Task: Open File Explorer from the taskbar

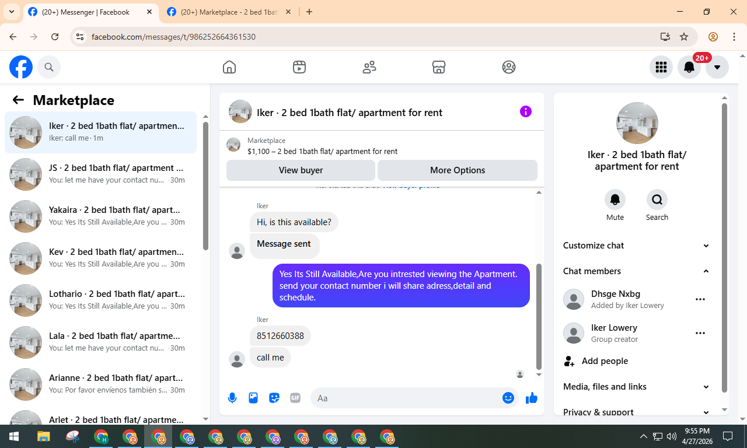Action: click(44, 436)
